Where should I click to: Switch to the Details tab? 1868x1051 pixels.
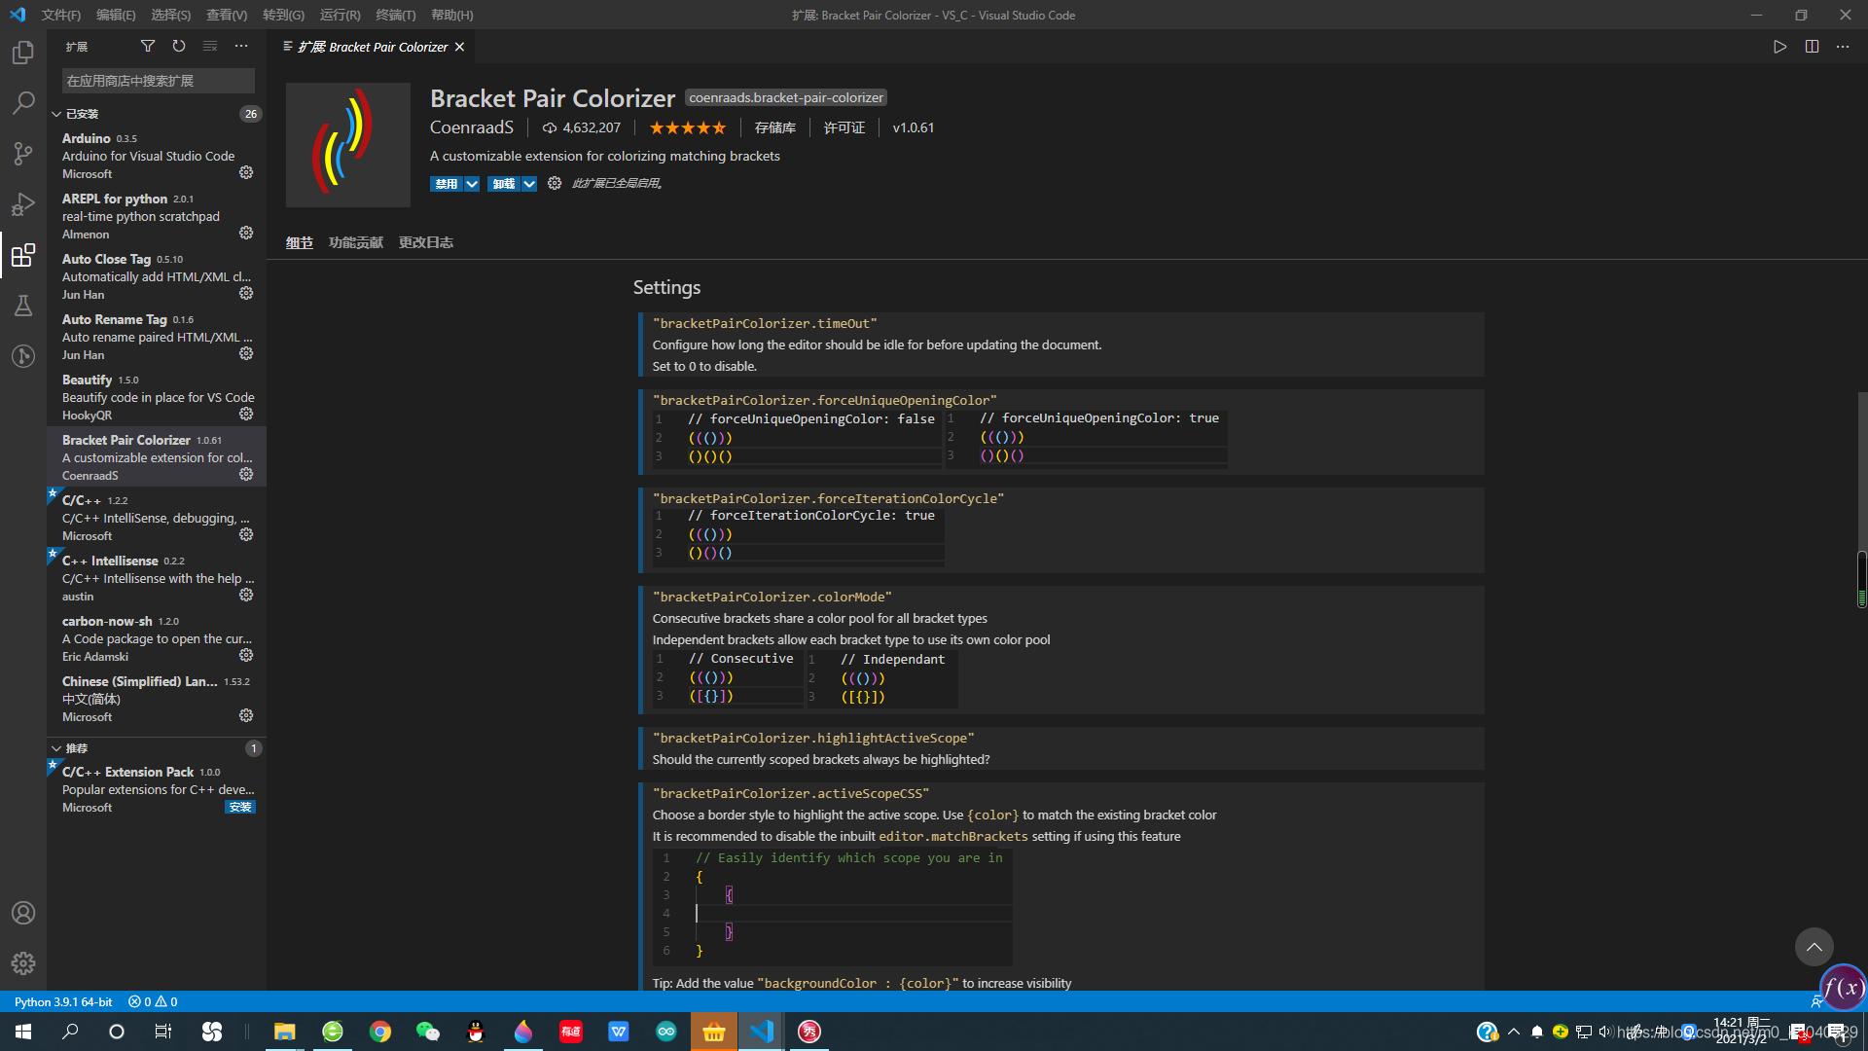click(x=300, y=242)
